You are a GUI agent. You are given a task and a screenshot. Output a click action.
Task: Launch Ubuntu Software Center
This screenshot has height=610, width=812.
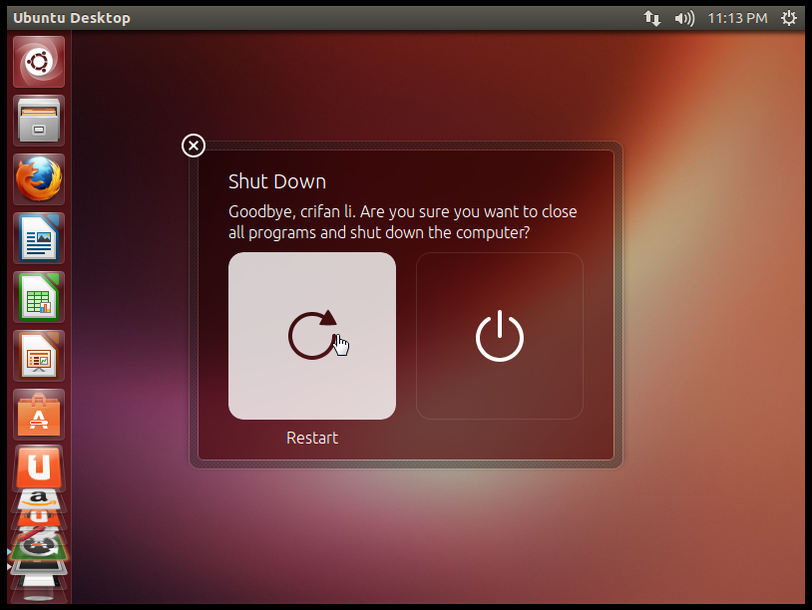coord(39,415)
